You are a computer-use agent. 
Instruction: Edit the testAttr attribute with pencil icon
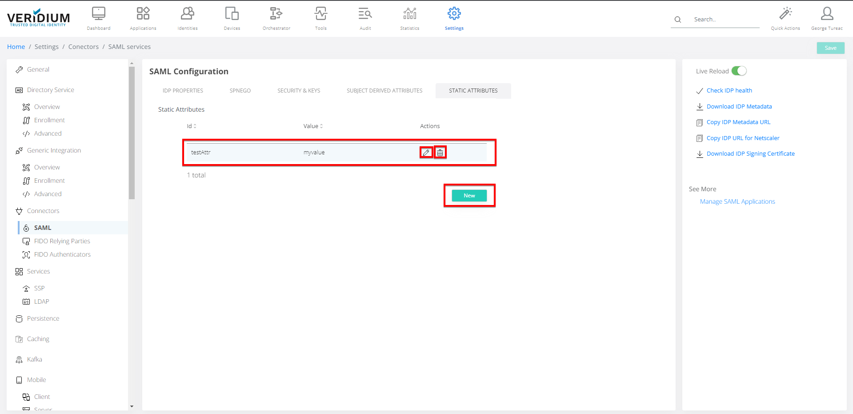426,153
